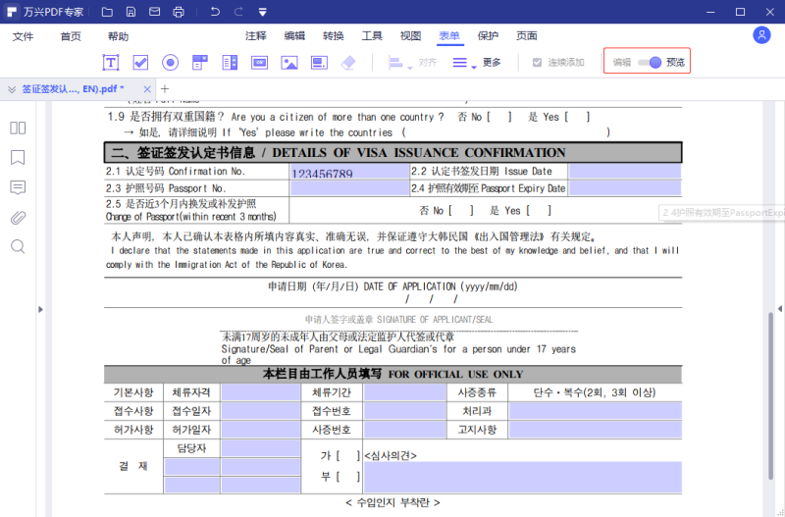Click the 담당자 input field
Screen dimensions: 785x517
tap(261, 448)
